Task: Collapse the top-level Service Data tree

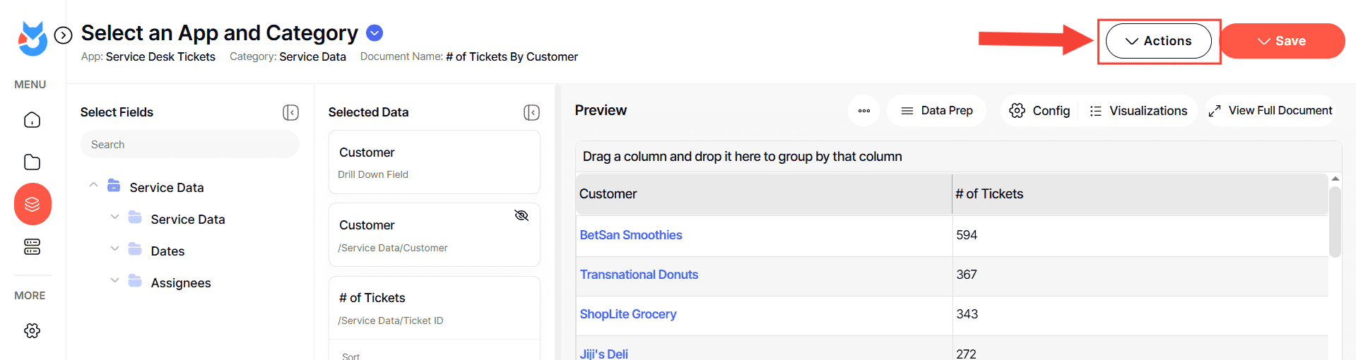Action: point(93,185)
